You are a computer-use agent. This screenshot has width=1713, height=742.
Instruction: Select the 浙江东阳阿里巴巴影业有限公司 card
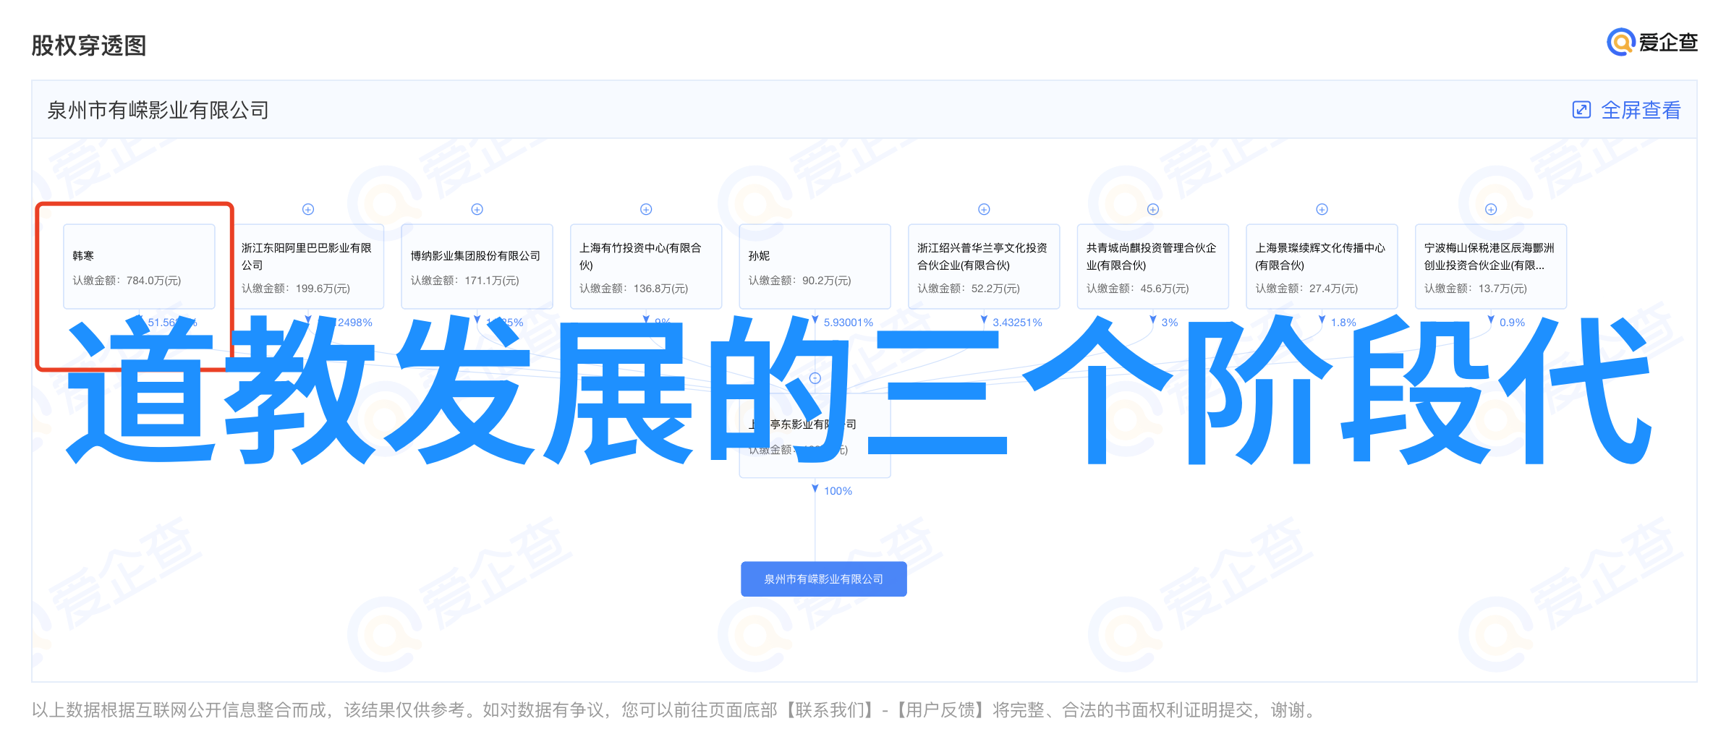(x=308, y=266)
